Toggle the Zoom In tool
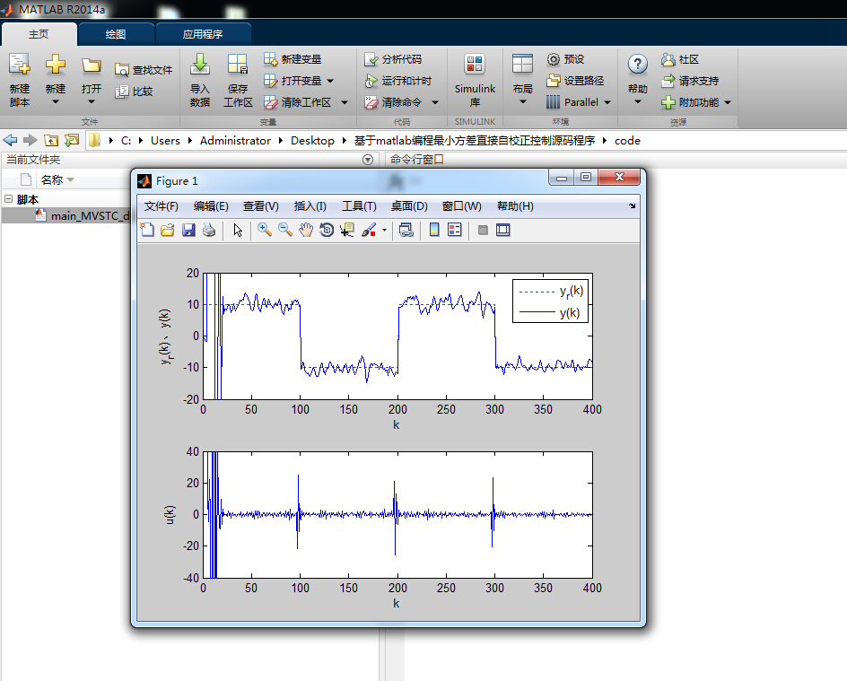 coord(264,230)
